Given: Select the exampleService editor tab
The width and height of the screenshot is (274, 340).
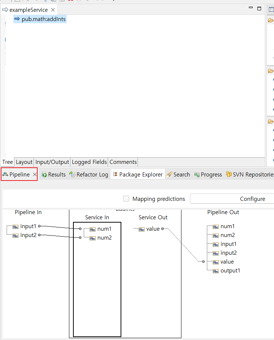Looking at the screenshot, I should [x=28, y=10].
